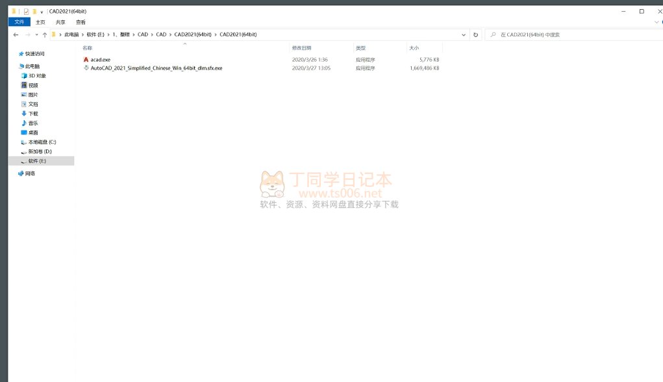Open the quick access toolbar customize dropdown
Screen dimensions: 663x382
click(x=42, y=12)
